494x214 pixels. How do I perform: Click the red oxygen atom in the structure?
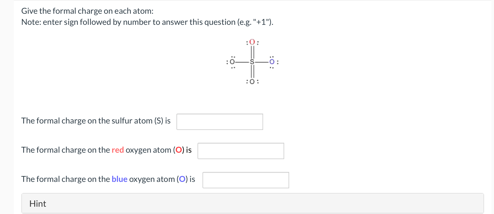point(252,42)
